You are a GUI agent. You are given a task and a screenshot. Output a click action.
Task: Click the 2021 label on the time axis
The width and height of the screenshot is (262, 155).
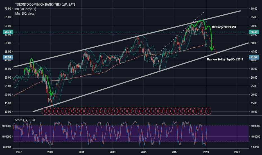[237, 152]
